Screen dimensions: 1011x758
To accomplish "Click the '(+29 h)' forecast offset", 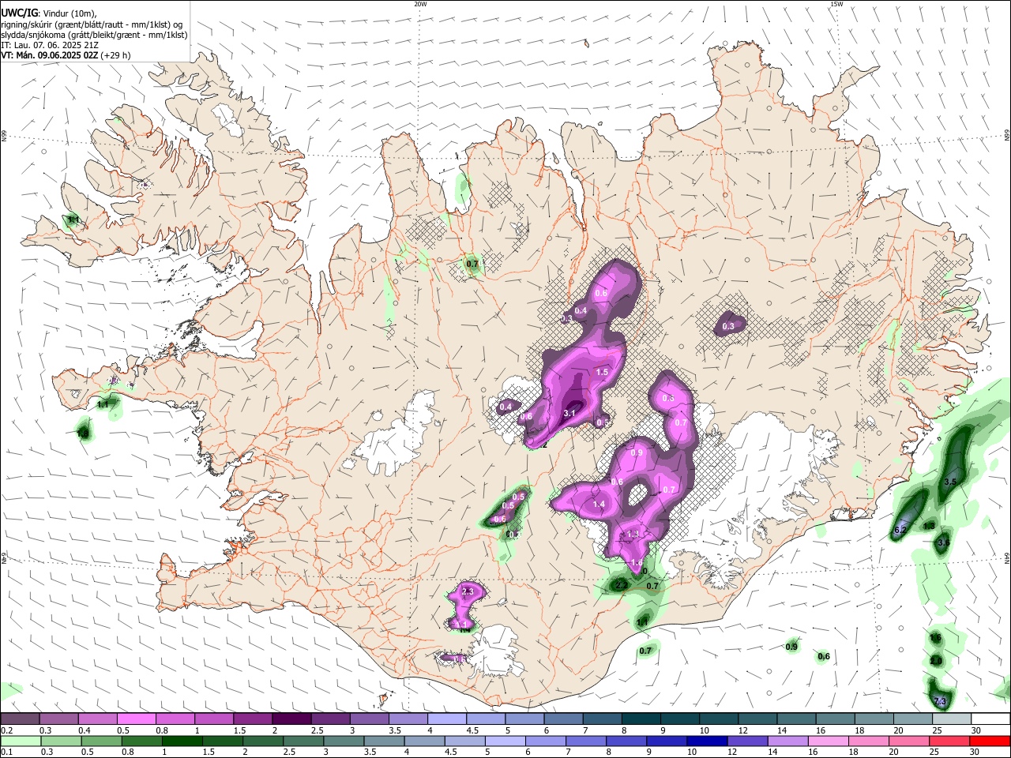I will point(116,55).
